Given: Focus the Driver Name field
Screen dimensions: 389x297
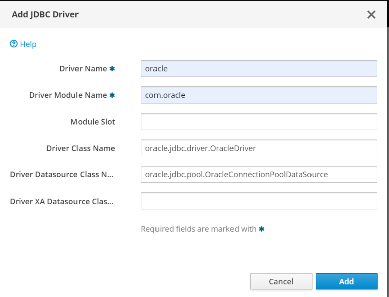Looking at the screenshot, I should click(259, 69).
